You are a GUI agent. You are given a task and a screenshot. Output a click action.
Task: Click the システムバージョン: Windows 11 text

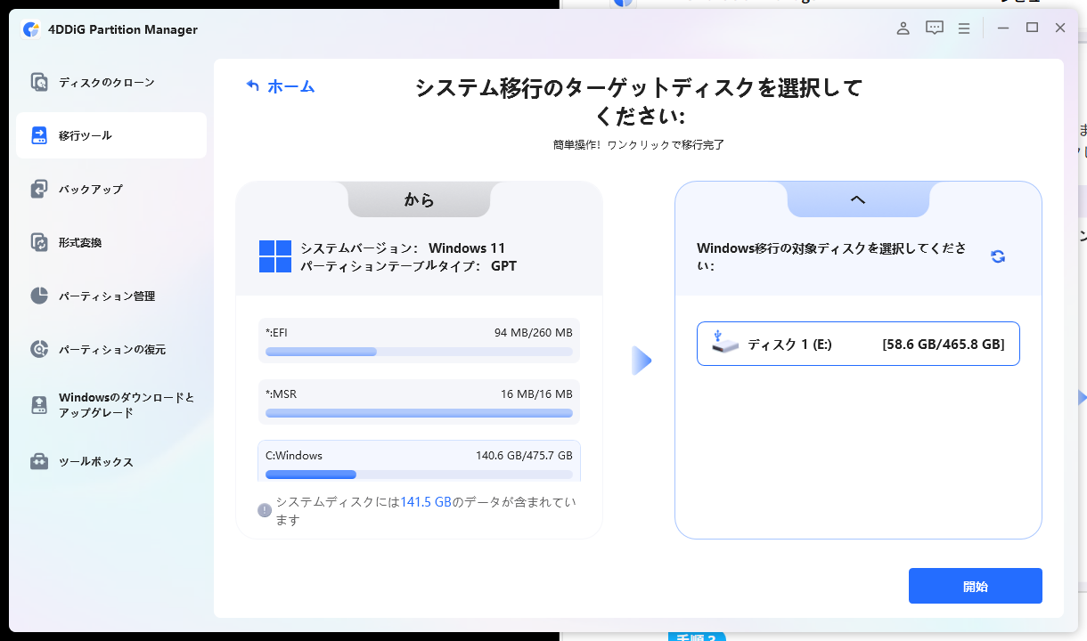point(403,247)
